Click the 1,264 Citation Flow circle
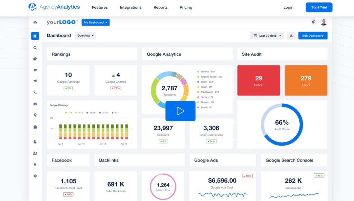The image size is (354, 201). pyautogui.click(x=163, y=186)
